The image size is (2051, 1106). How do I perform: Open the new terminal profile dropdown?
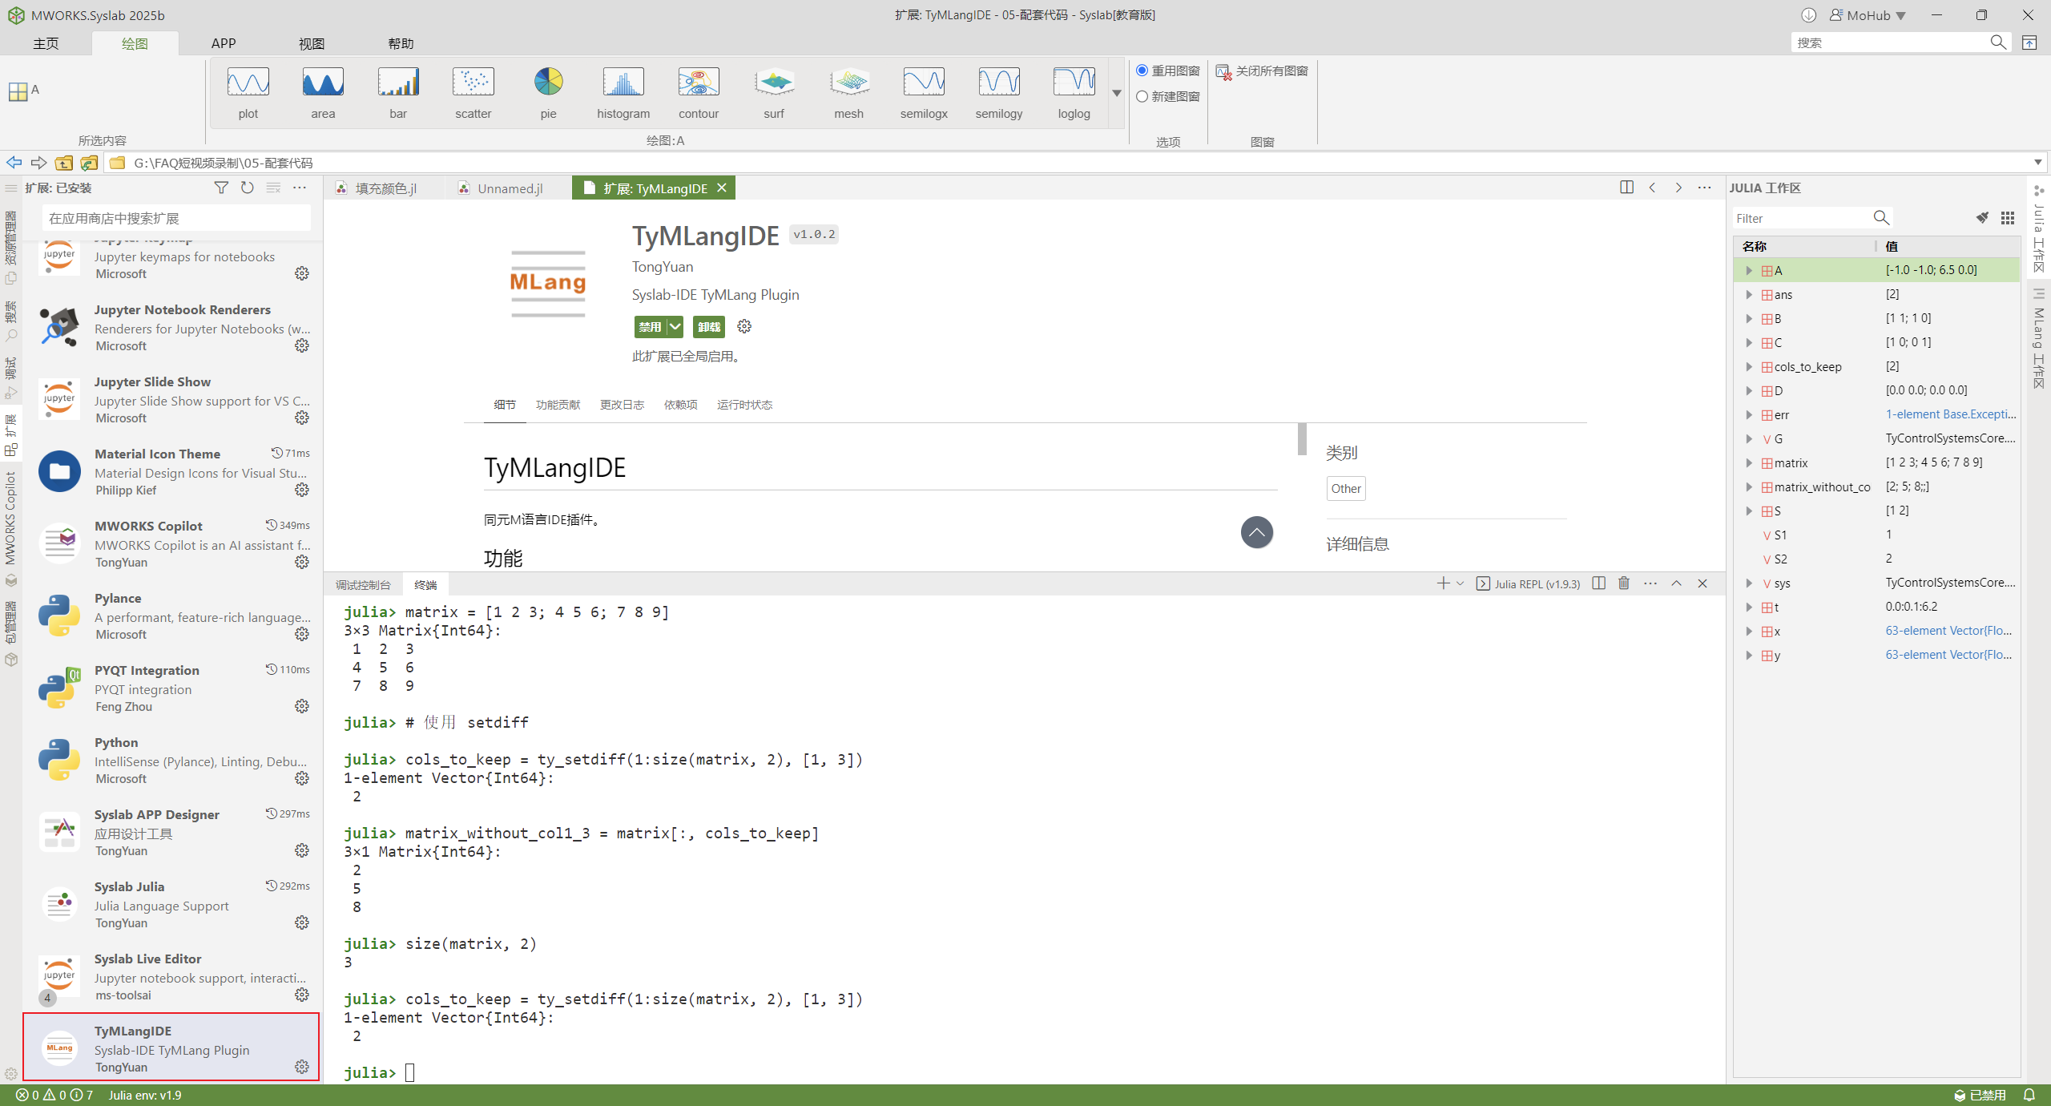pyautogui.click(x=1460, y=583)
